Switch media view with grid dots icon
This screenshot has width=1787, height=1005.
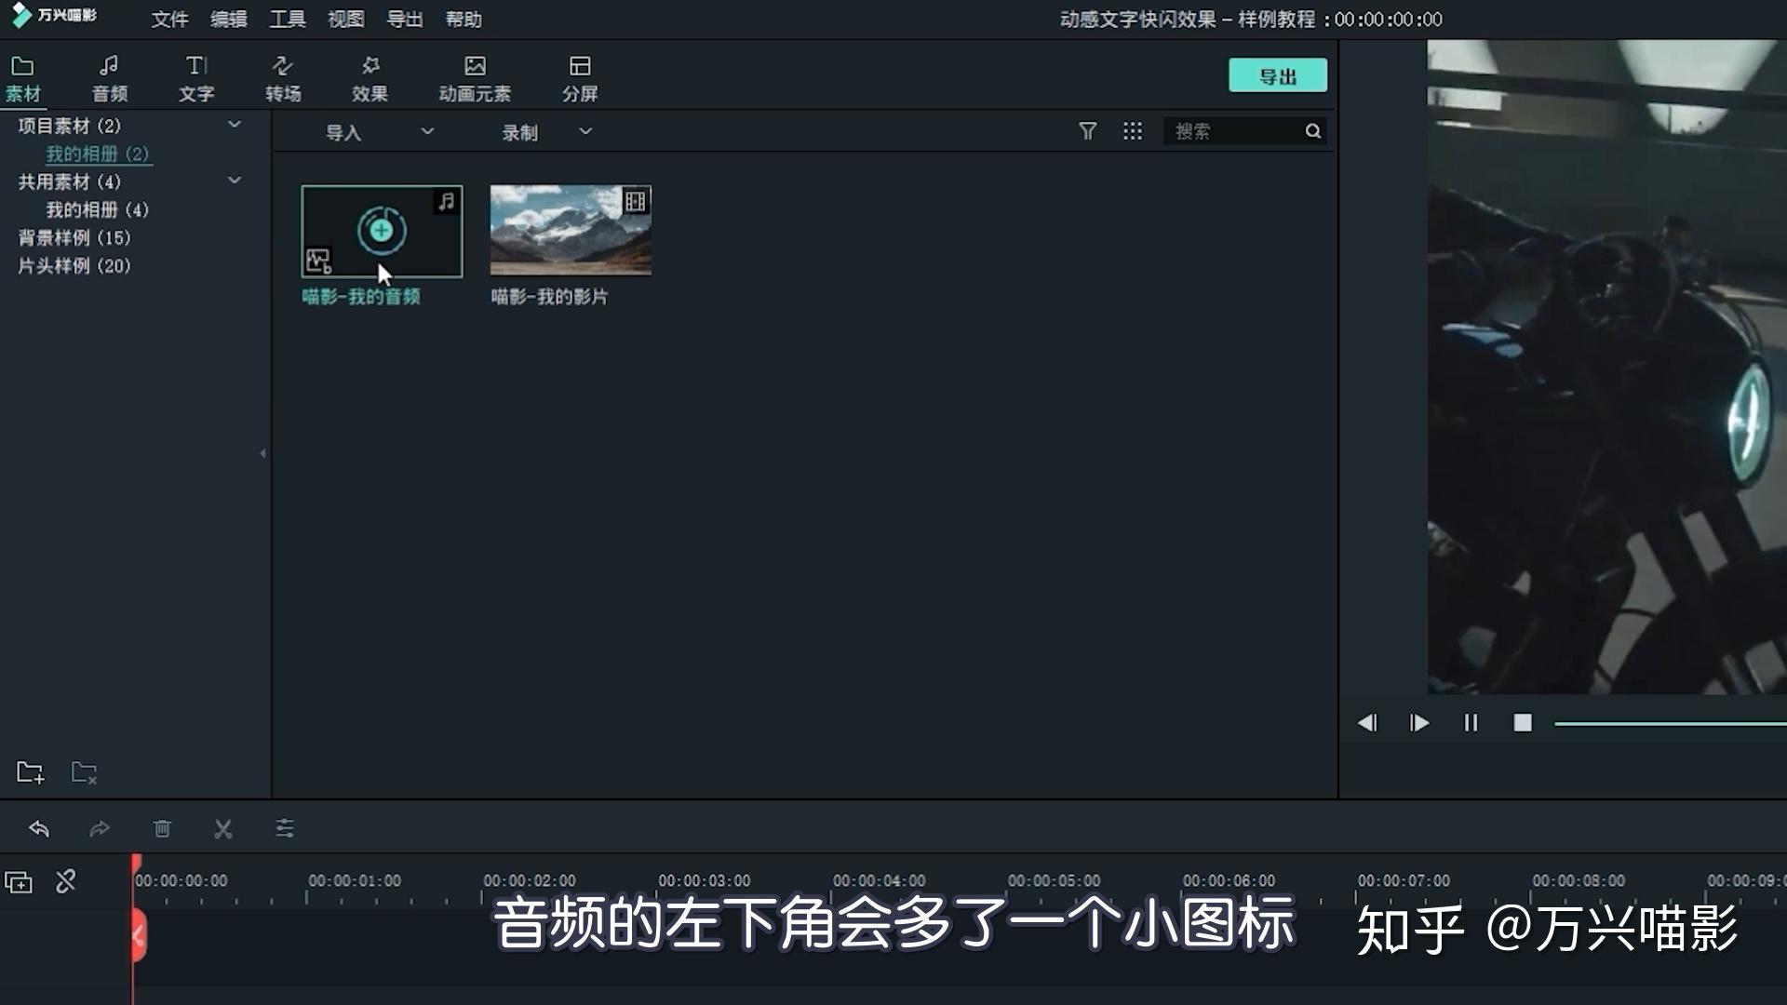click(x=1132, y=131)
